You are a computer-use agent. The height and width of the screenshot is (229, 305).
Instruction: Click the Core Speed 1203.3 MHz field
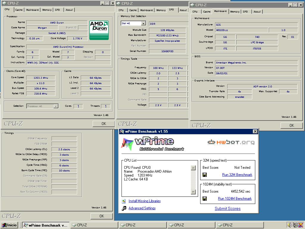[41, 78]
